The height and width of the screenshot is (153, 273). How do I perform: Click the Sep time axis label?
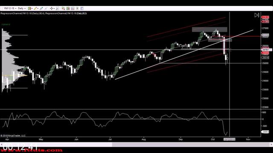click(180, 139)
